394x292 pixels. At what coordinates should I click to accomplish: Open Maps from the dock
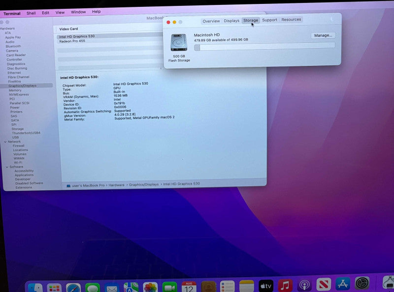[x=131, y=287]
